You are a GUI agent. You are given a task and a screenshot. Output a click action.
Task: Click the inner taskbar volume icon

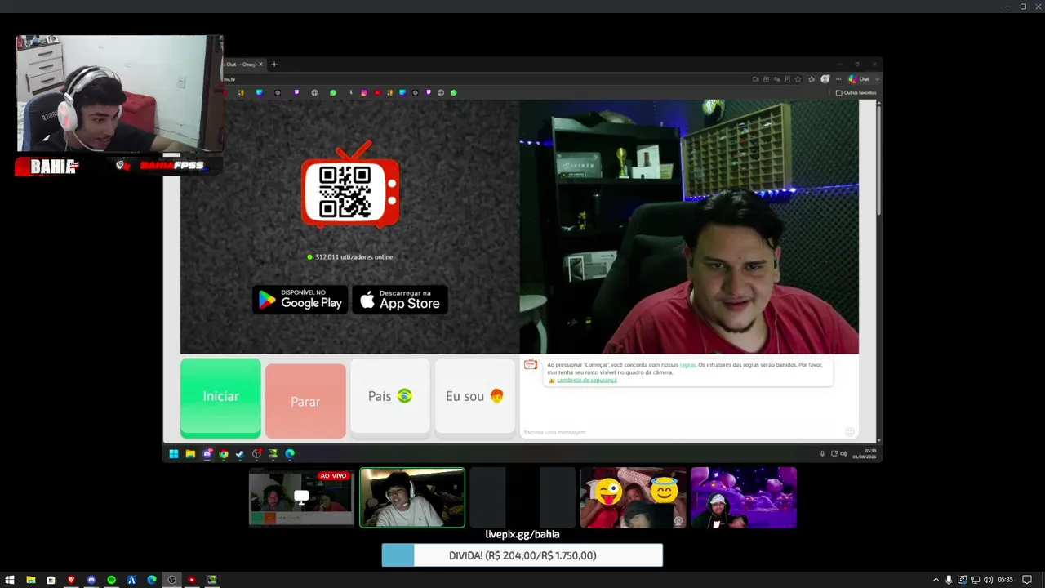click(843, 454)
